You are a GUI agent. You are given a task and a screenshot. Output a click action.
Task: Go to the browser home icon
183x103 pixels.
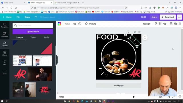16,8
